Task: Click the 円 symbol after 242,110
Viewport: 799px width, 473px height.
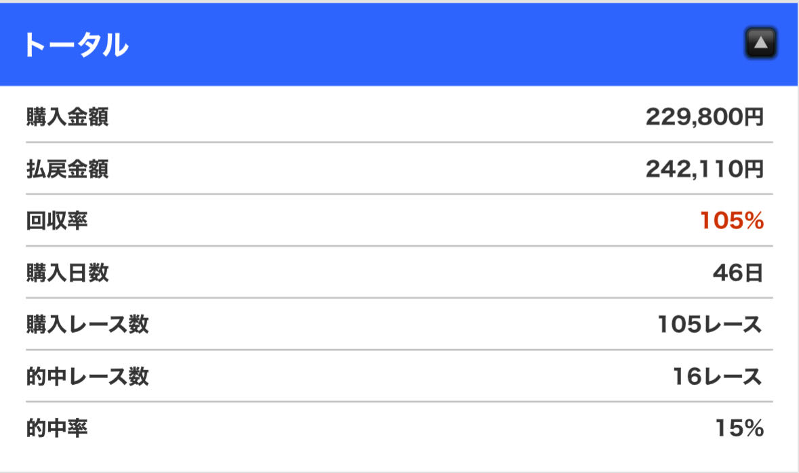Action: [754, 169]
